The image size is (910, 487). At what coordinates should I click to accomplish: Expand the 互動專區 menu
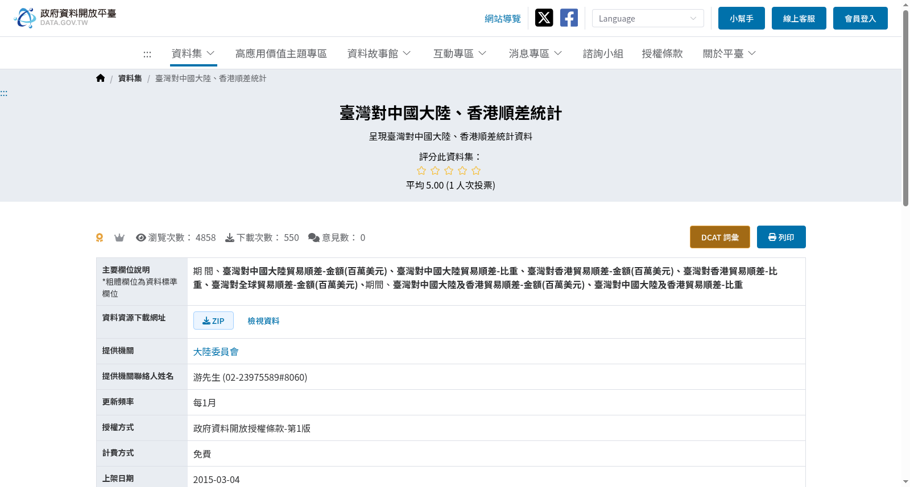click(460, 53)
